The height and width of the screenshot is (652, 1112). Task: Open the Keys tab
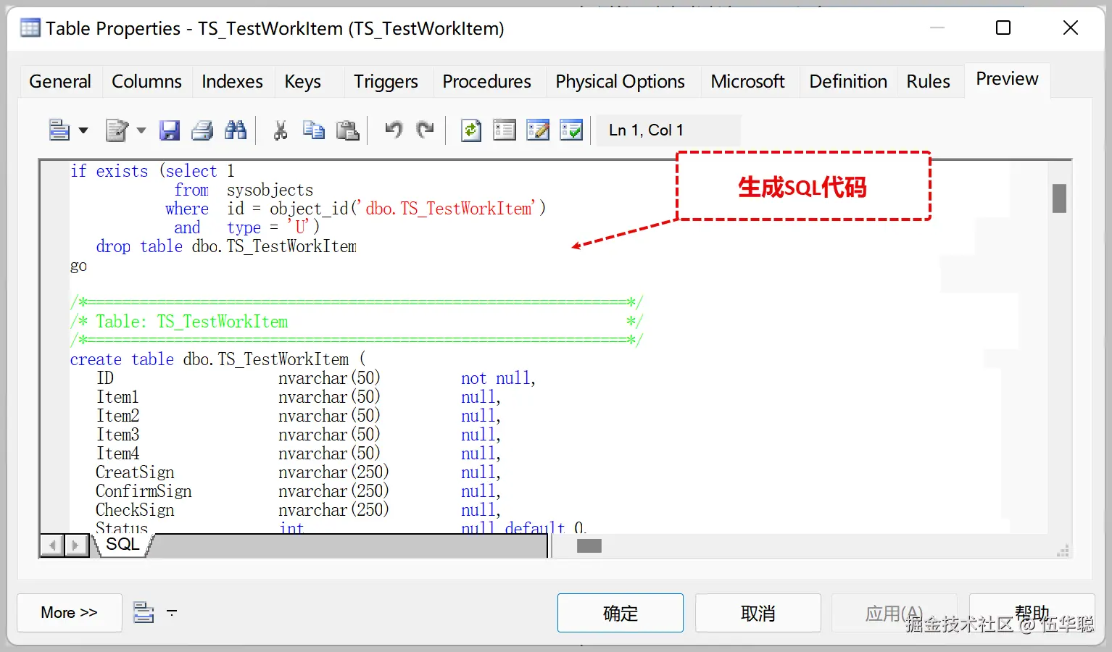302,81
